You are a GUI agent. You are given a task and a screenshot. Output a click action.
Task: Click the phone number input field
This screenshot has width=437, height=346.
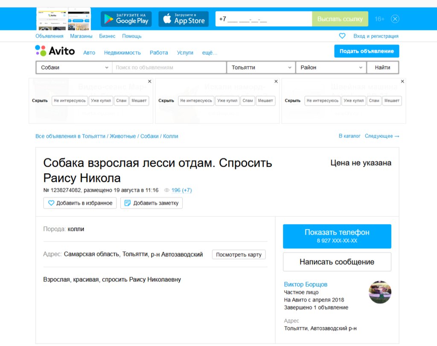pos(264,19)
